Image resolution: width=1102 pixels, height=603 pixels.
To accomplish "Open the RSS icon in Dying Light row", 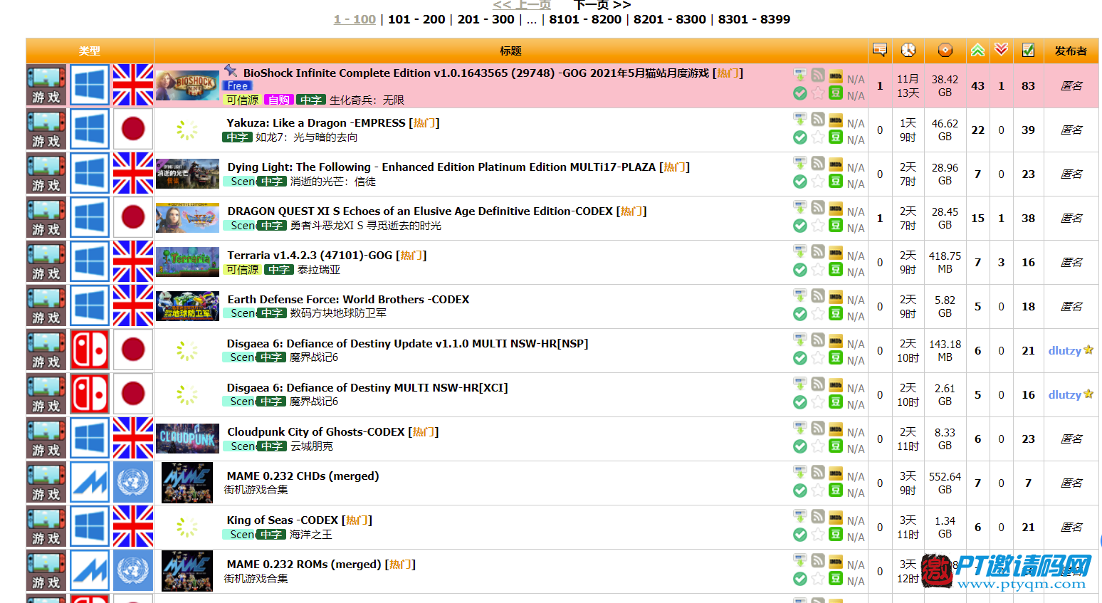I will click(x=818, y=163).
